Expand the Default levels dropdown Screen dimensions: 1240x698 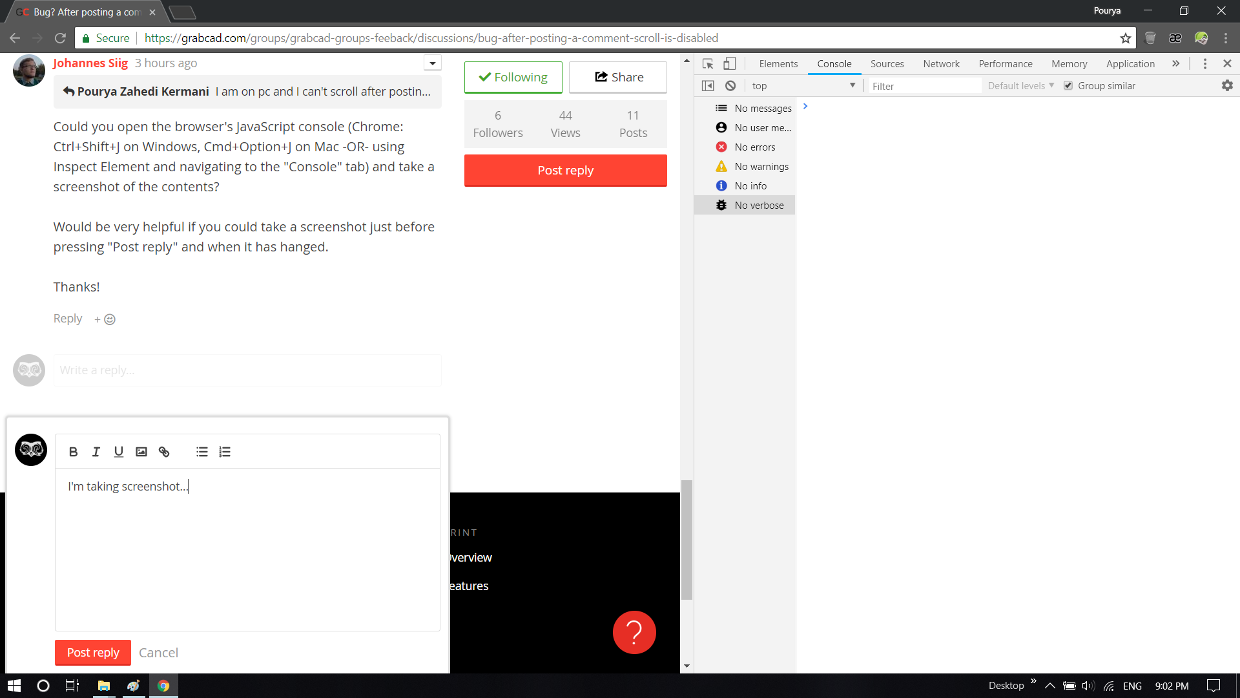click(x=1020, y=86)
